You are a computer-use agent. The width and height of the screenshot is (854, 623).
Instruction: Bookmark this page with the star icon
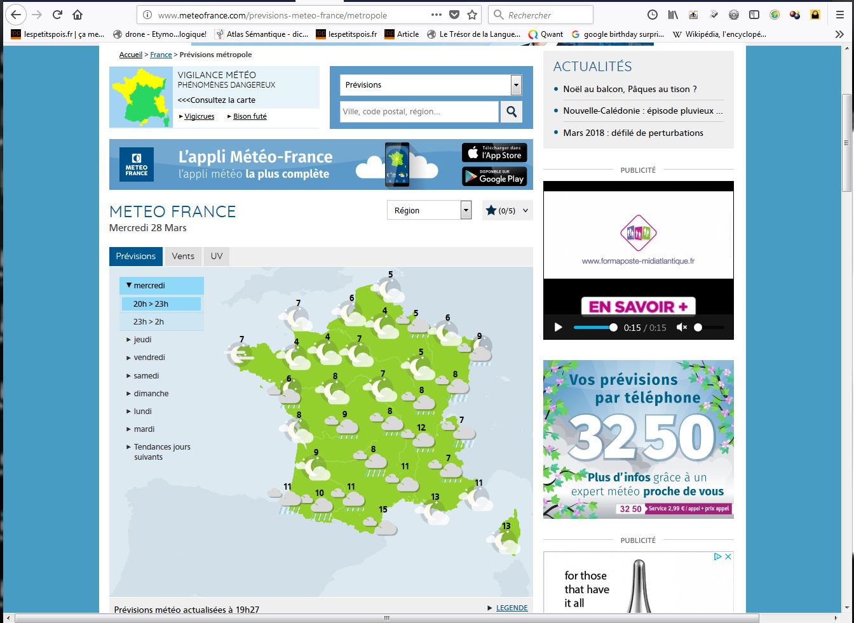[x=472, y=15]
